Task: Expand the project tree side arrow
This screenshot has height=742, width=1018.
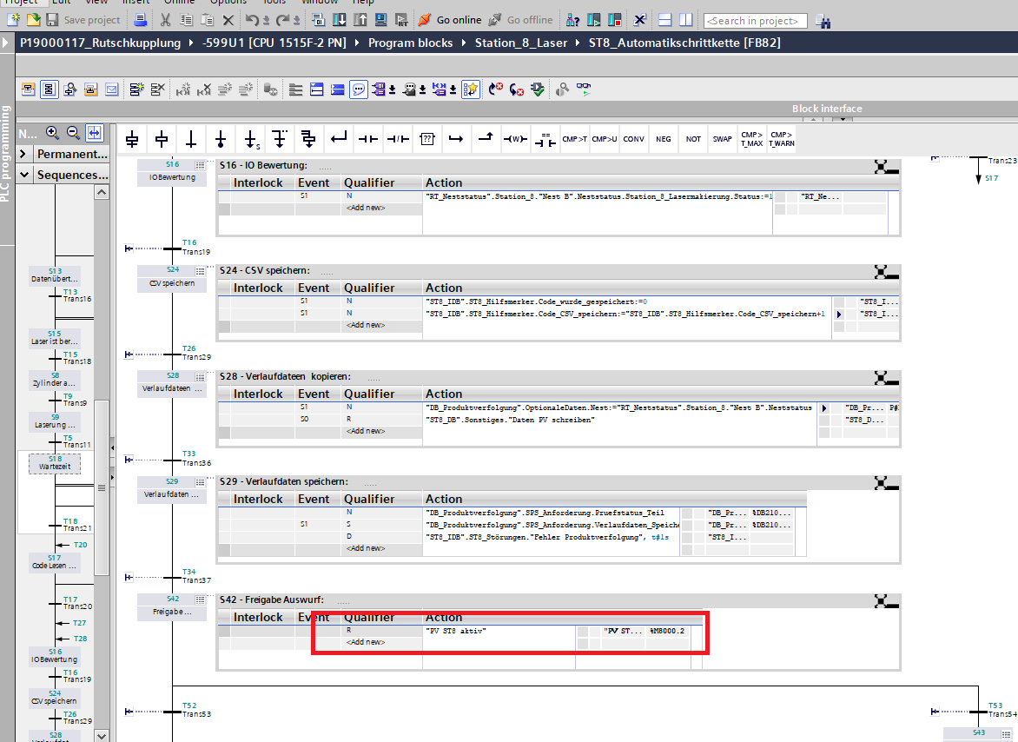Action: click(6, 43)
